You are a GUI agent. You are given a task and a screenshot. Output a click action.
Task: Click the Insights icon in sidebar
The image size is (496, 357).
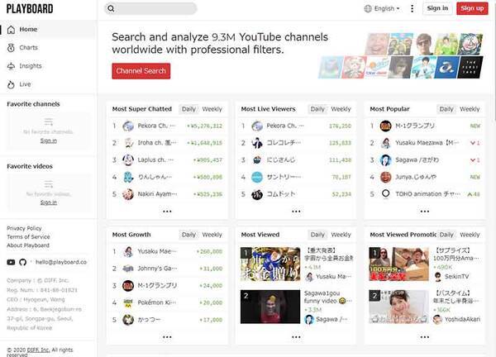pyautogui.click(x=11, y=66)
